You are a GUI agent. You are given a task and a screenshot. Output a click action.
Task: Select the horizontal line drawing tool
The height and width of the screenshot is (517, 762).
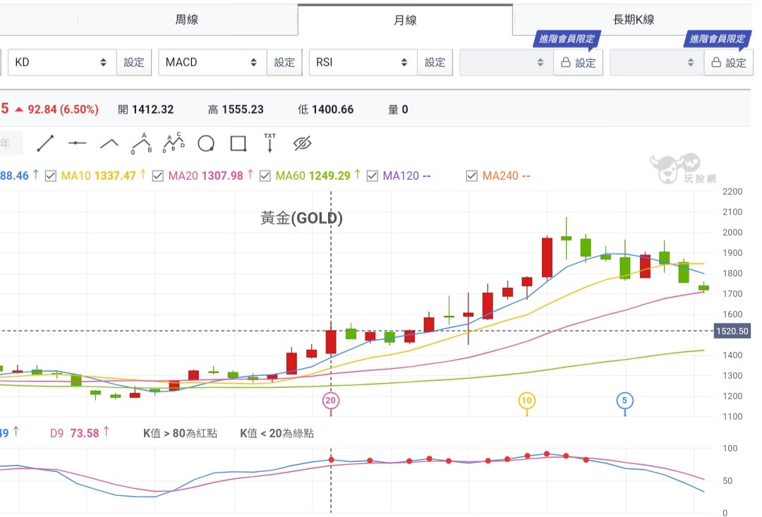tap(77, 143)
